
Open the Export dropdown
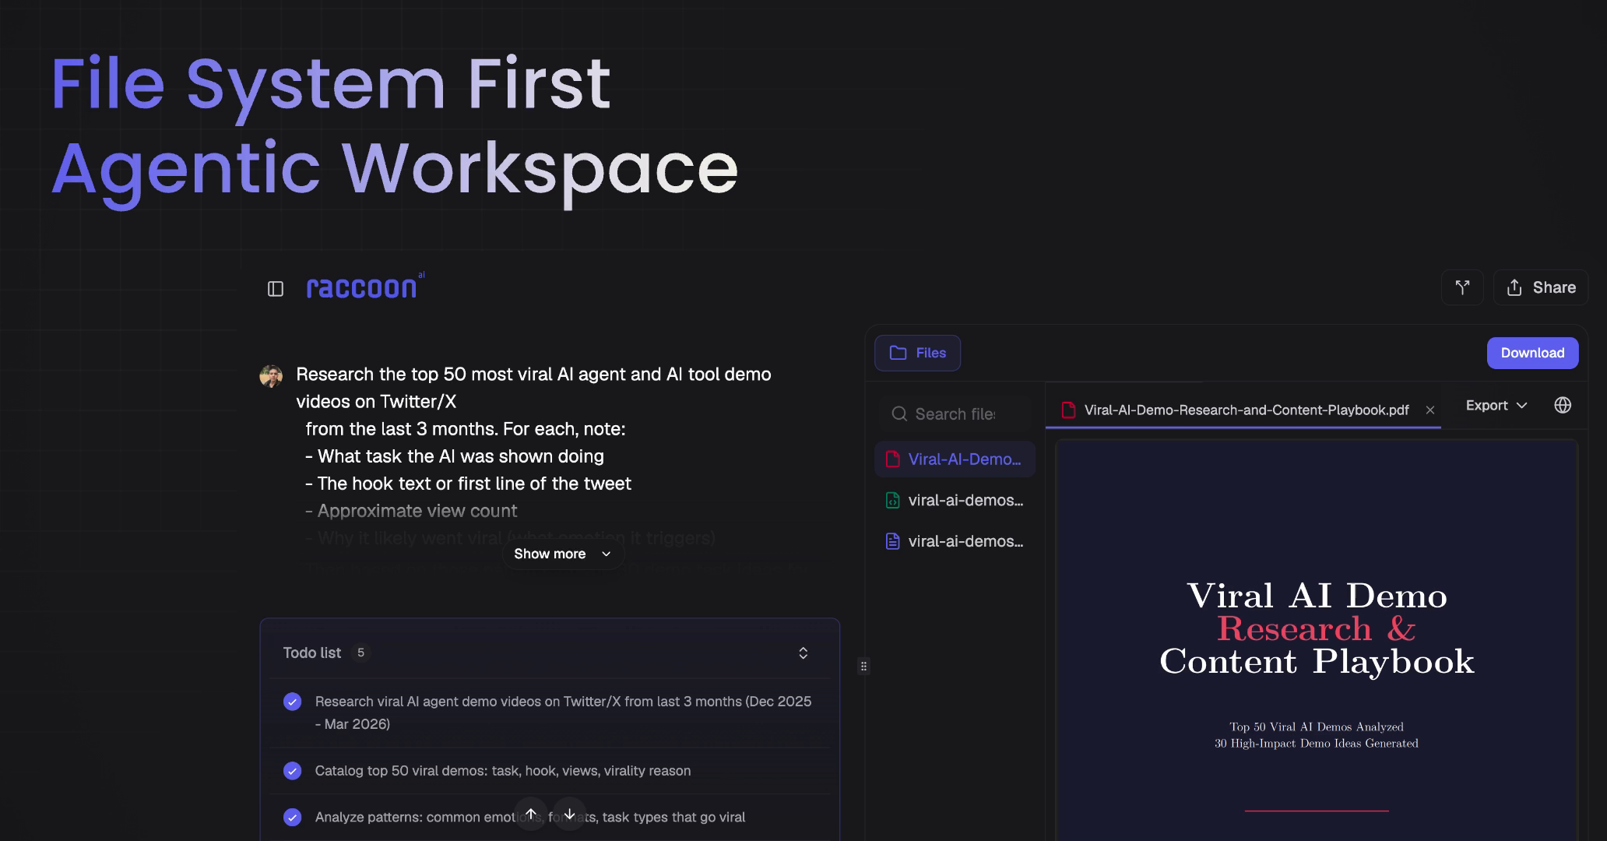(1496, 405)
